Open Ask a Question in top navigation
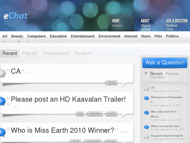The image size is (190, 143). [177, 25]
